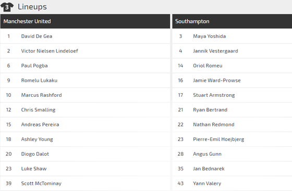Screen dimensions: 292x191
Task: Open David De Gea's player page
Action: point(36,36)
